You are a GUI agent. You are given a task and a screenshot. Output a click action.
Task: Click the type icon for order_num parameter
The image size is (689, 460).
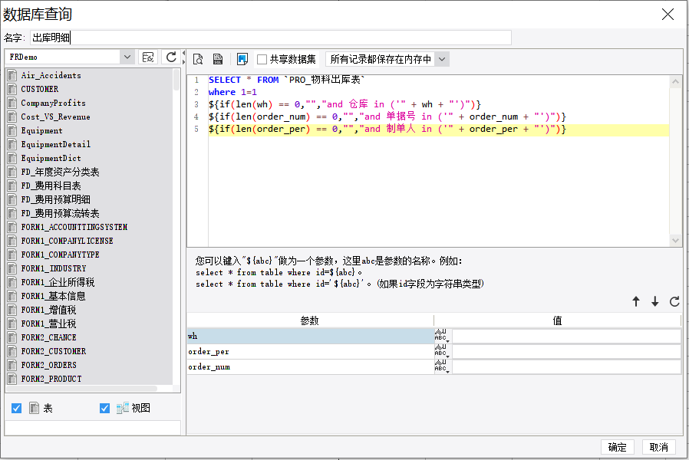click(442, 366)
